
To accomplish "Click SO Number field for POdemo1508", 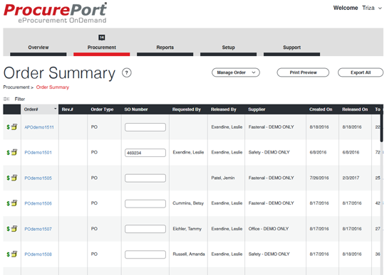I will (145, 254).
